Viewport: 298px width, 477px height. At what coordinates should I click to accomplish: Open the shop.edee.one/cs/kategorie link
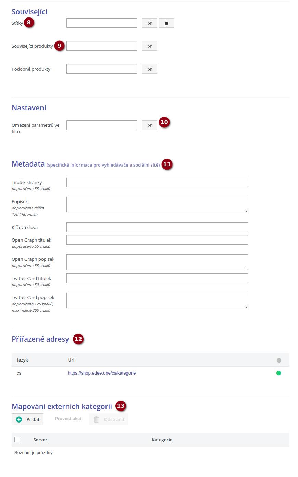(102, 373)
